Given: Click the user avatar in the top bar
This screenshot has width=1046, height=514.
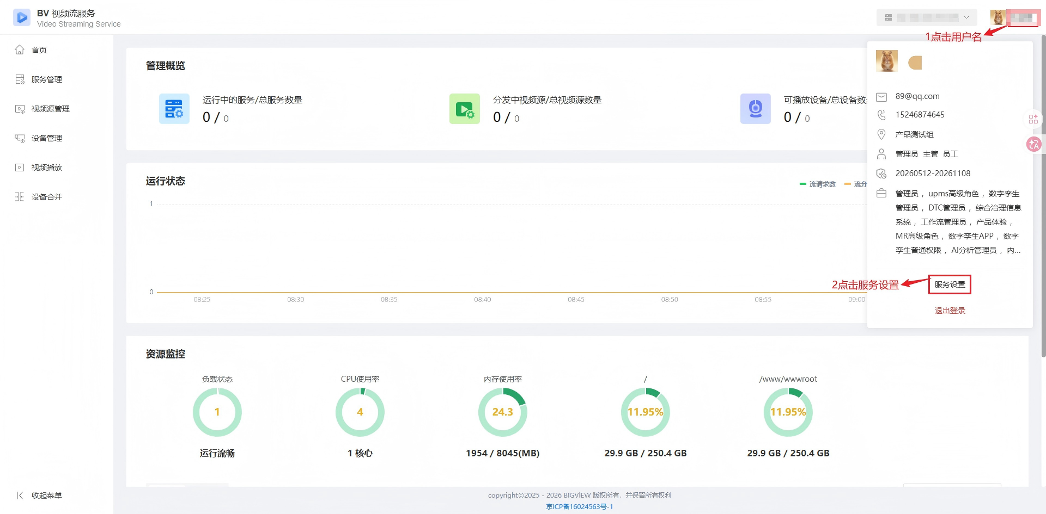Looking at the screenshot, I should pyautogui.click(x=998, y=17).
